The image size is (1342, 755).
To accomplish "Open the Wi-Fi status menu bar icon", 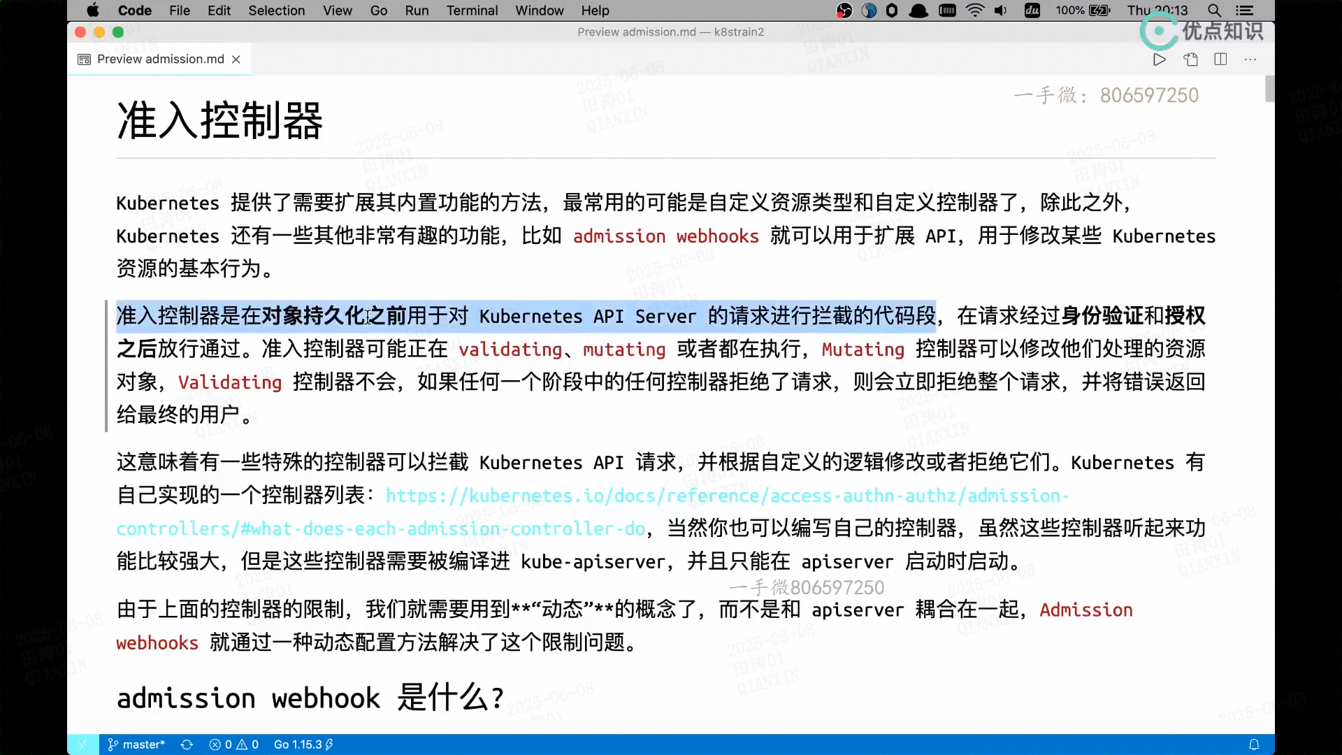I will 975,10.
